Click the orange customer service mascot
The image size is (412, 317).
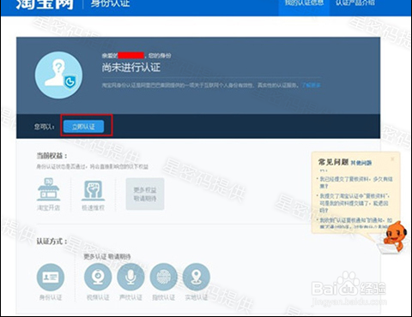(x=396, y=236)
